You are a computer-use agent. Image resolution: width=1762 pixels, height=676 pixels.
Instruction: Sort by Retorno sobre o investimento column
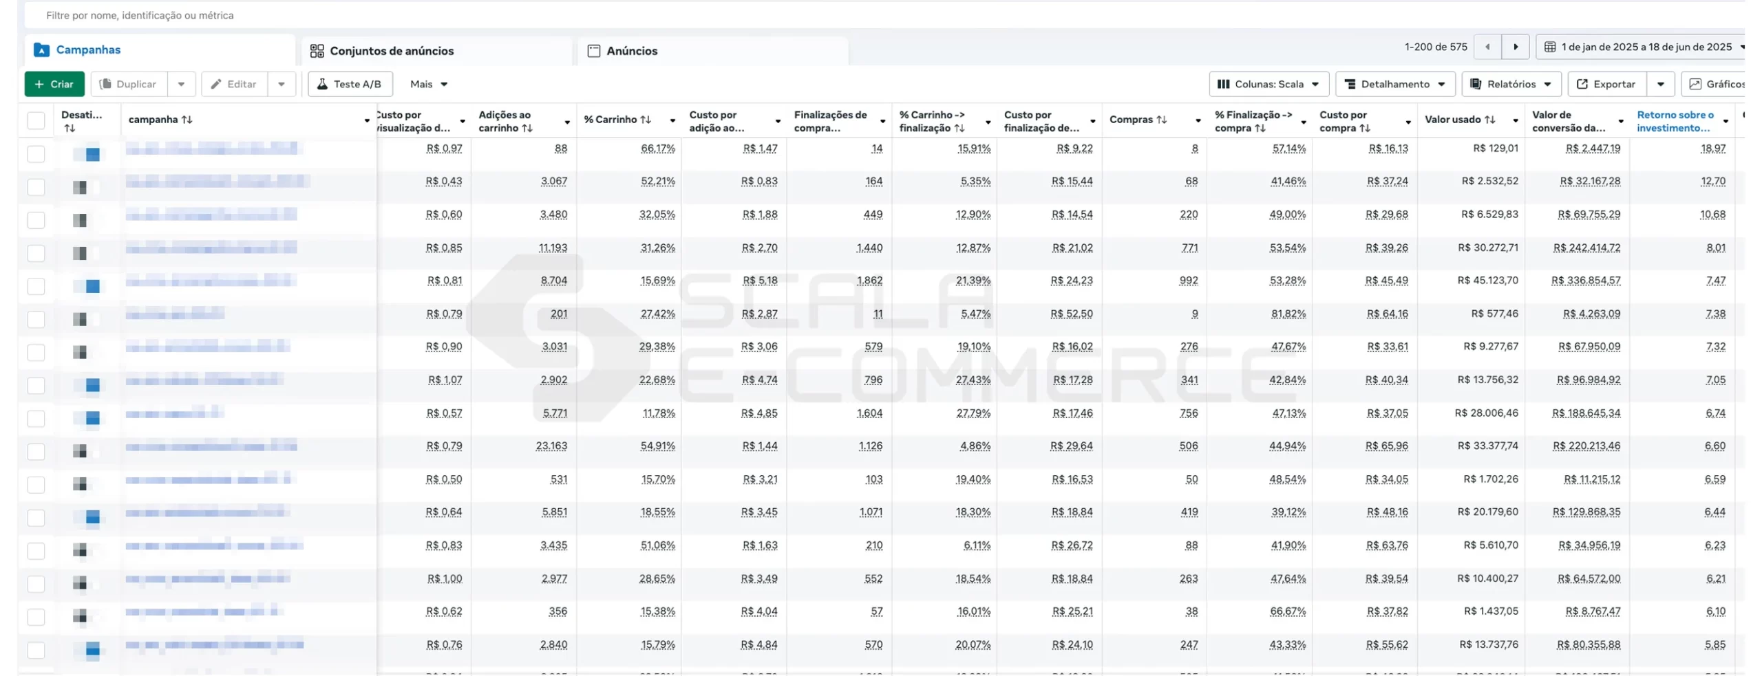[x=1675, y=121]
